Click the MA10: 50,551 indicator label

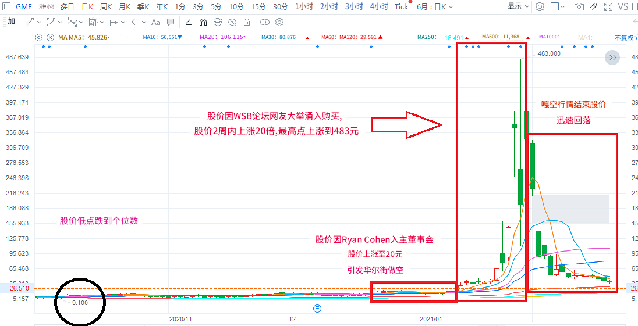point(163,37)
